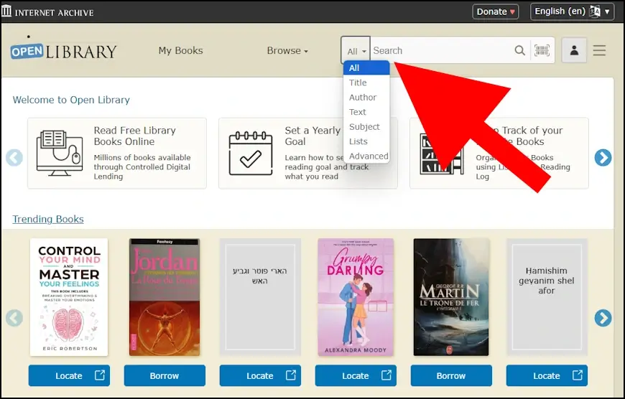Click the search magnifier icon
Image resolution: width=625 pixels, height=399 pixels.
[520, 50]
